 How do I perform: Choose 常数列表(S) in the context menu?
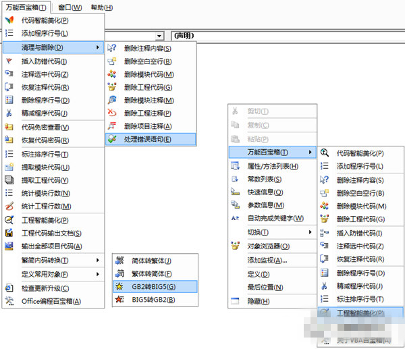point(273,179)
